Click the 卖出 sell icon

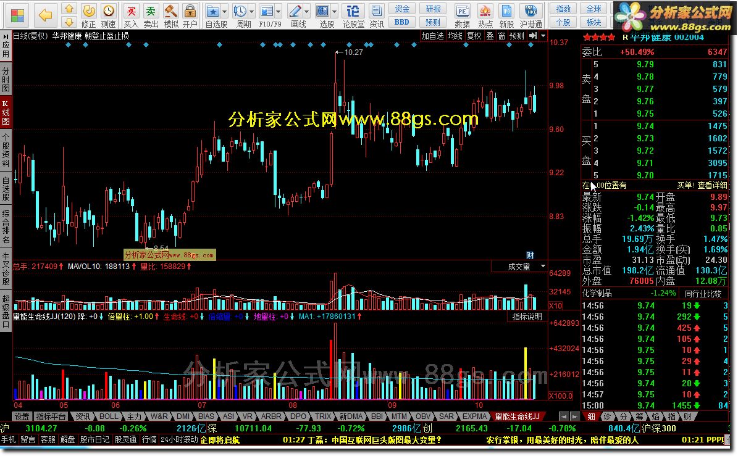tap(151, 15)
